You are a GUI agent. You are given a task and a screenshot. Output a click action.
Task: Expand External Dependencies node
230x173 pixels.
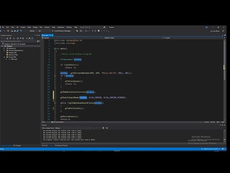4,50
